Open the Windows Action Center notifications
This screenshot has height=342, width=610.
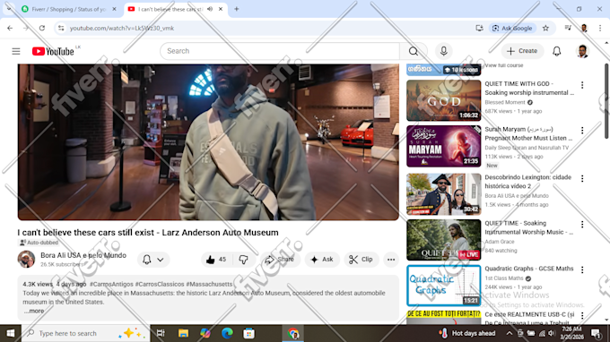tap(596, 333)
